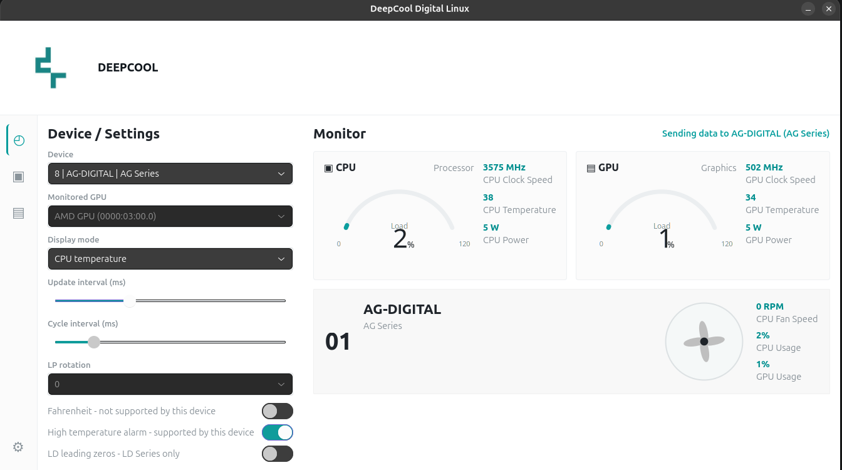Click the 'GPU Power' label
The image size is (842, 470).
(x=769, y=240)
